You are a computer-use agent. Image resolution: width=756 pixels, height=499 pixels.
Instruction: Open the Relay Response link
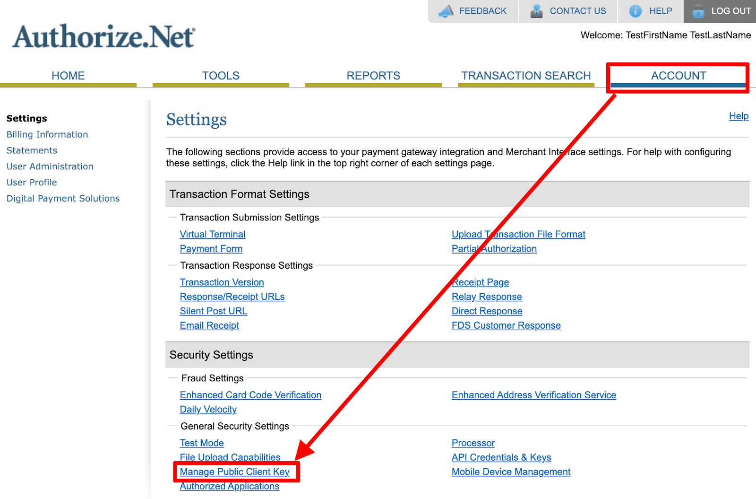pyautogui.click(x=487, y=297)
